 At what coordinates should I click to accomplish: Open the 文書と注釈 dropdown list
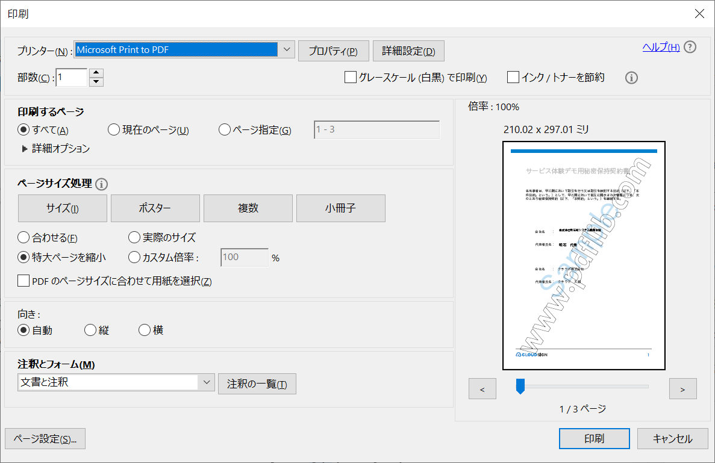[x=206, y=382]
